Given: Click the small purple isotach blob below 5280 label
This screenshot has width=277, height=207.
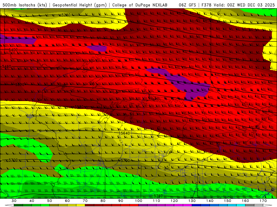Looking at the screenshot, I should pyautogui.click(x=97, y=48).
